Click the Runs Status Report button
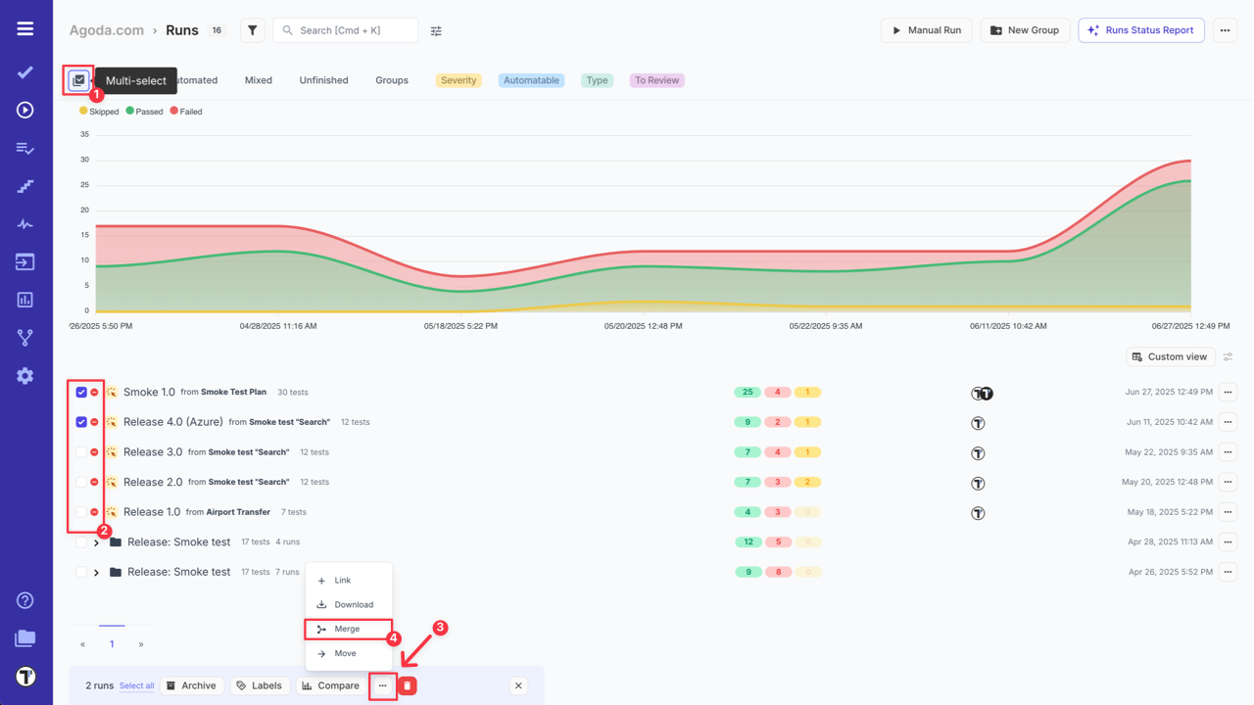This screenshot has height=705, width=1254. click(x=1140, y=29)
